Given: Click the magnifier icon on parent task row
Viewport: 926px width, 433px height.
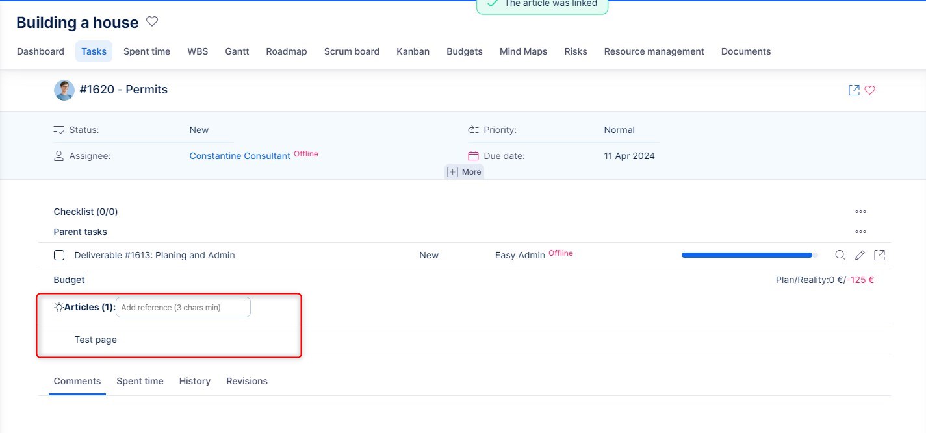Looking at the screenshot, I should coord(840,255).
